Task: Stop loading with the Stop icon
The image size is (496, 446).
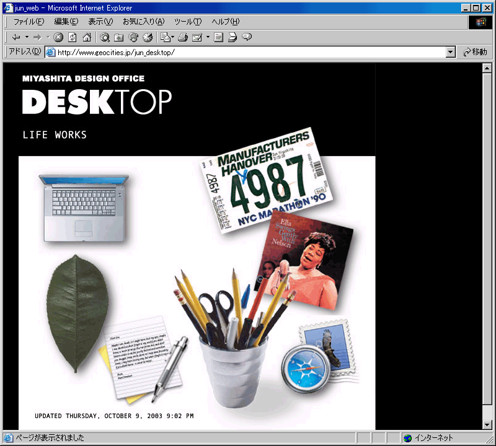Action: (58, 37)
